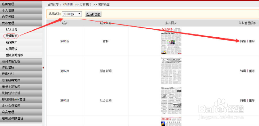Click the middle breadcrumb after XPAPER

pos(85,4)
